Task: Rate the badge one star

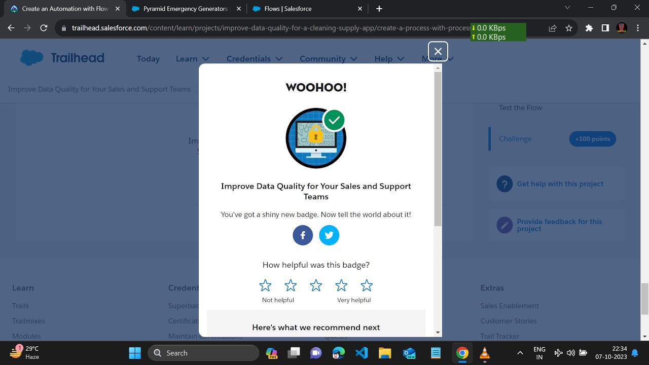Action: click(265, 285)
